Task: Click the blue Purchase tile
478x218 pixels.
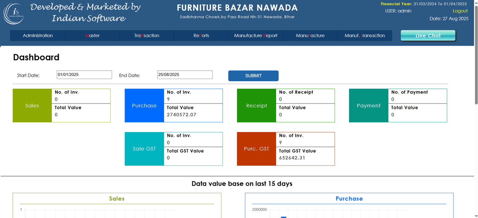Action: [x=144, y=106]
